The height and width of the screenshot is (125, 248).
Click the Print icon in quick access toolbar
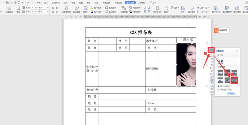[15, 2]
